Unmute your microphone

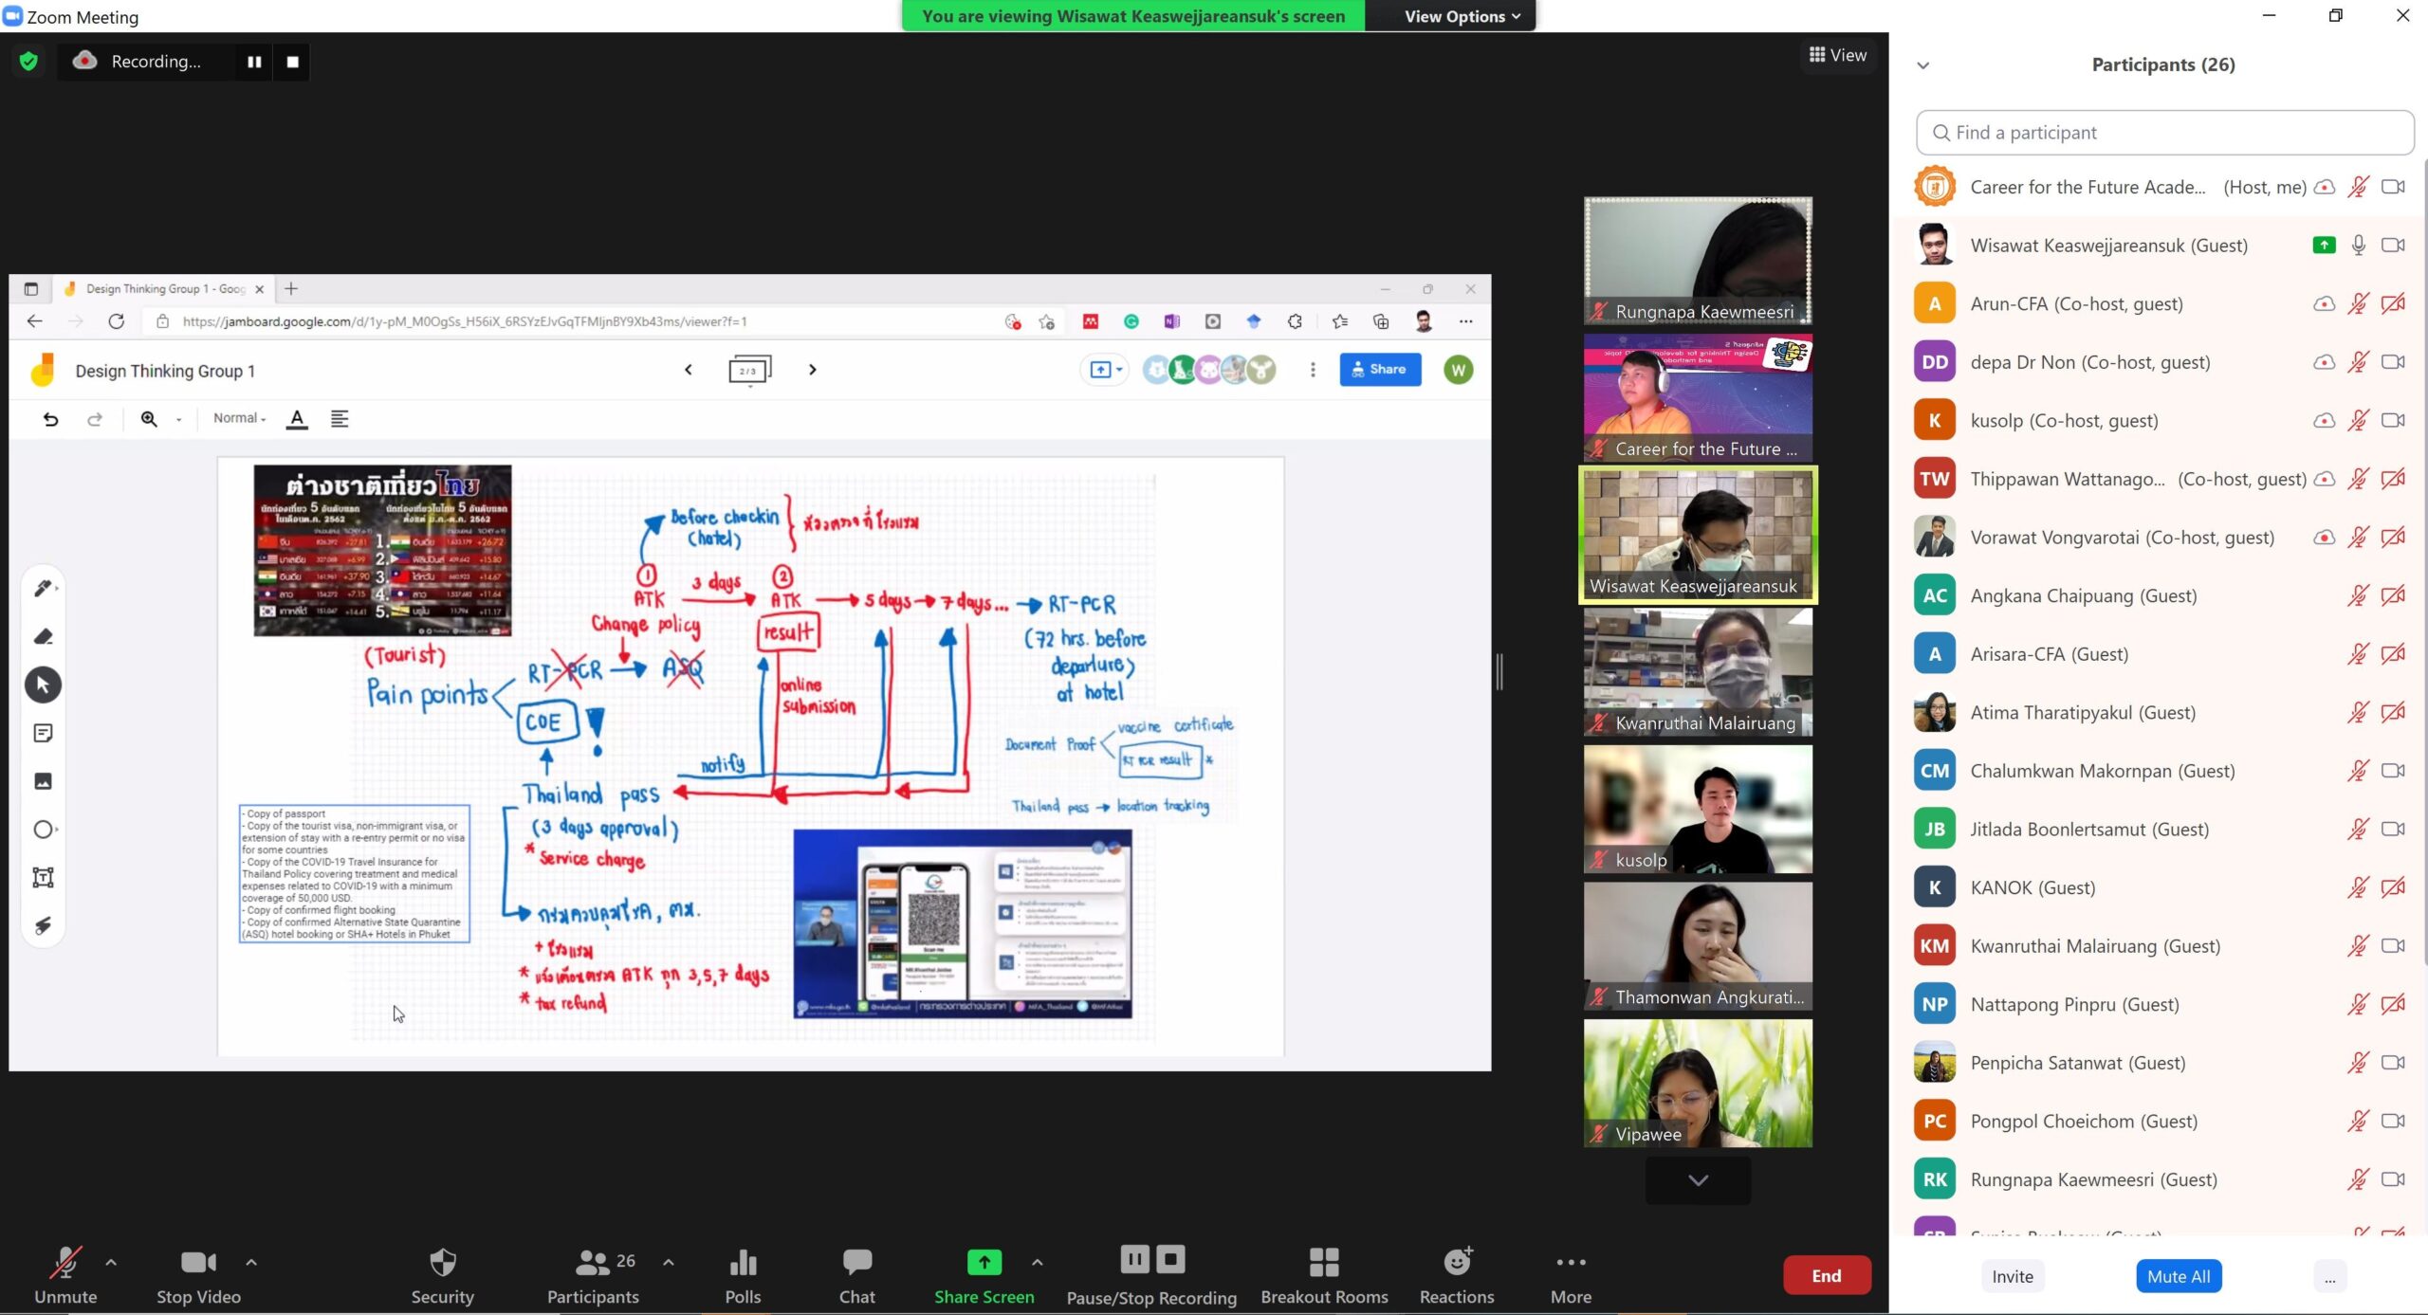click(64, 1274)
